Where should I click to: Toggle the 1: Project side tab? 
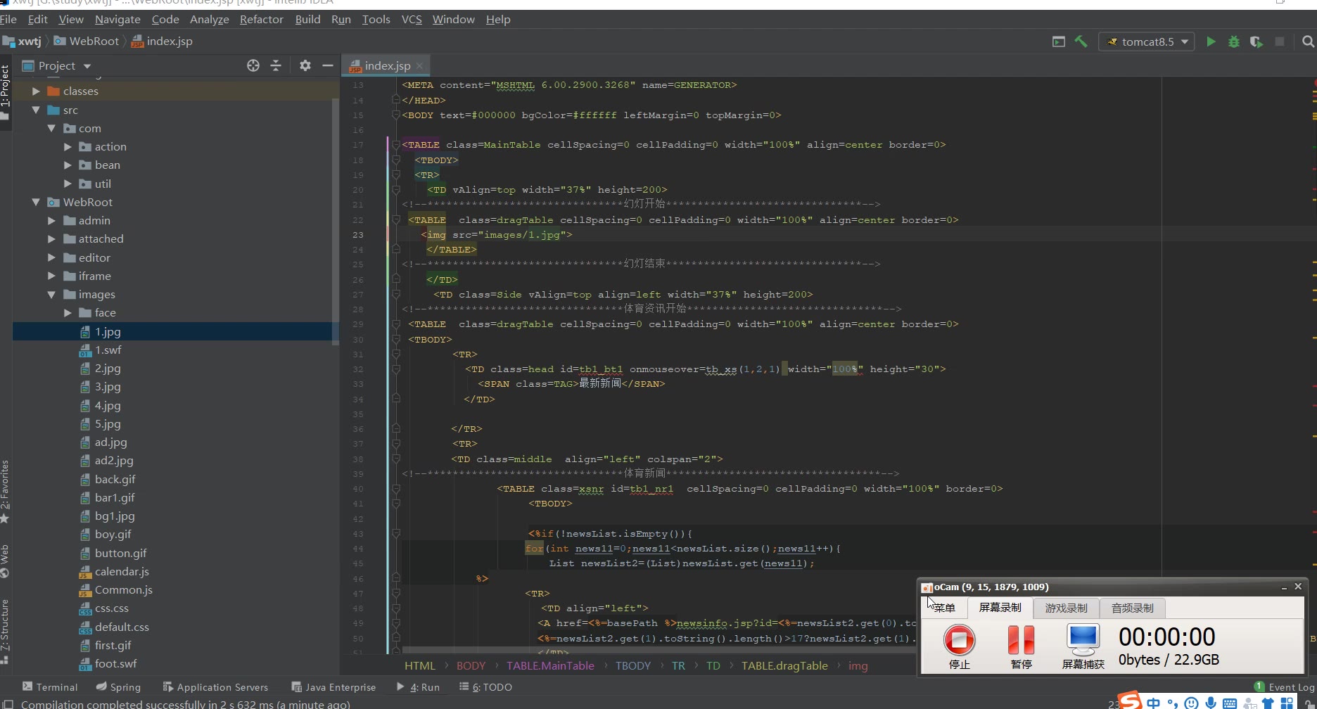5,86
